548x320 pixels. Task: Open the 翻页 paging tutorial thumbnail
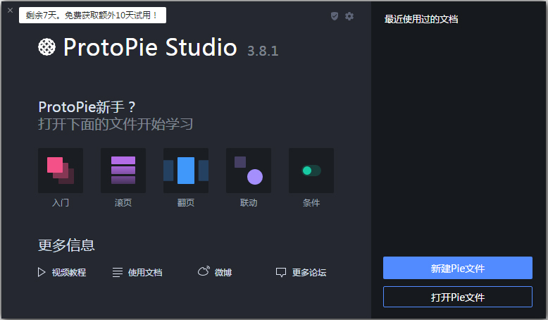click(x=186, y=171)
